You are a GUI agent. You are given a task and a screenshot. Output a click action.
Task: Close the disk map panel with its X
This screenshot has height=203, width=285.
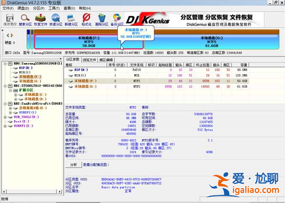[2, 31]
